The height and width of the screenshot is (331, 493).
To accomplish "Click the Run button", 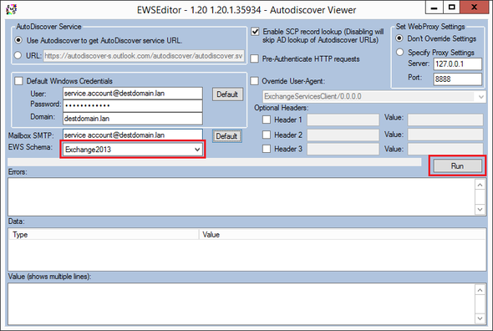I will (x=457, y=165).
